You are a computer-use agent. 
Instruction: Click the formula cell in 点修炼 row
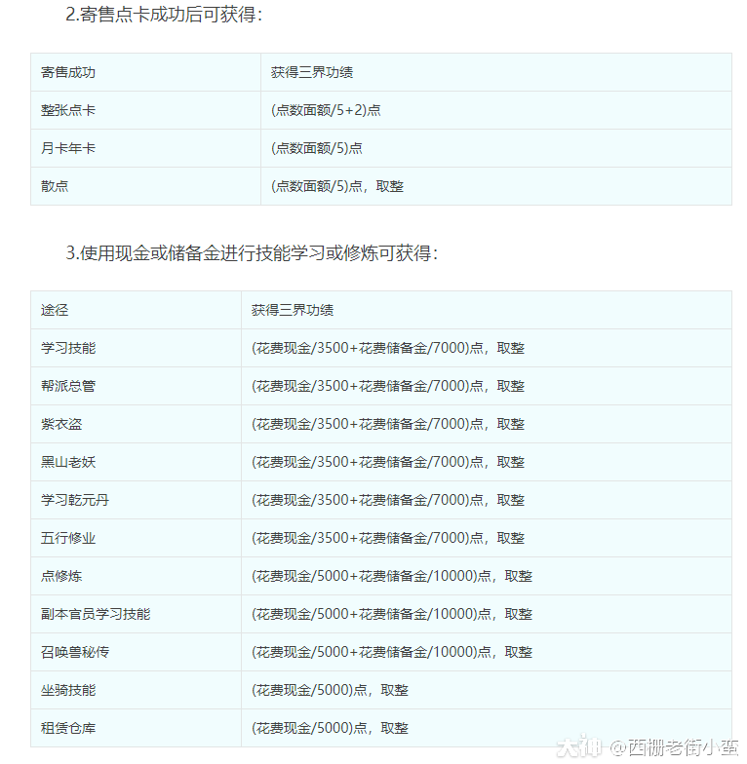point(392,576)
